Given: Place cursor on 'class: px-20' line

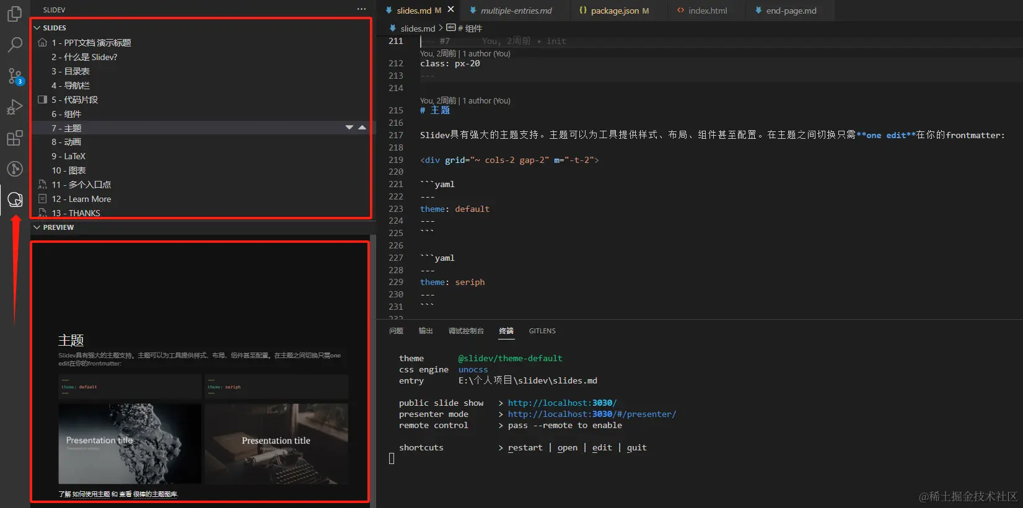Looking at the screenshot, I should pos(450,64).
